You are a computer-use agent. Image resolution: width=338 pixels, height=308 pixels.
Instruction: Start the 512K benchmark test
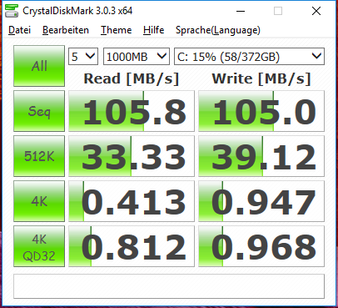39,156
